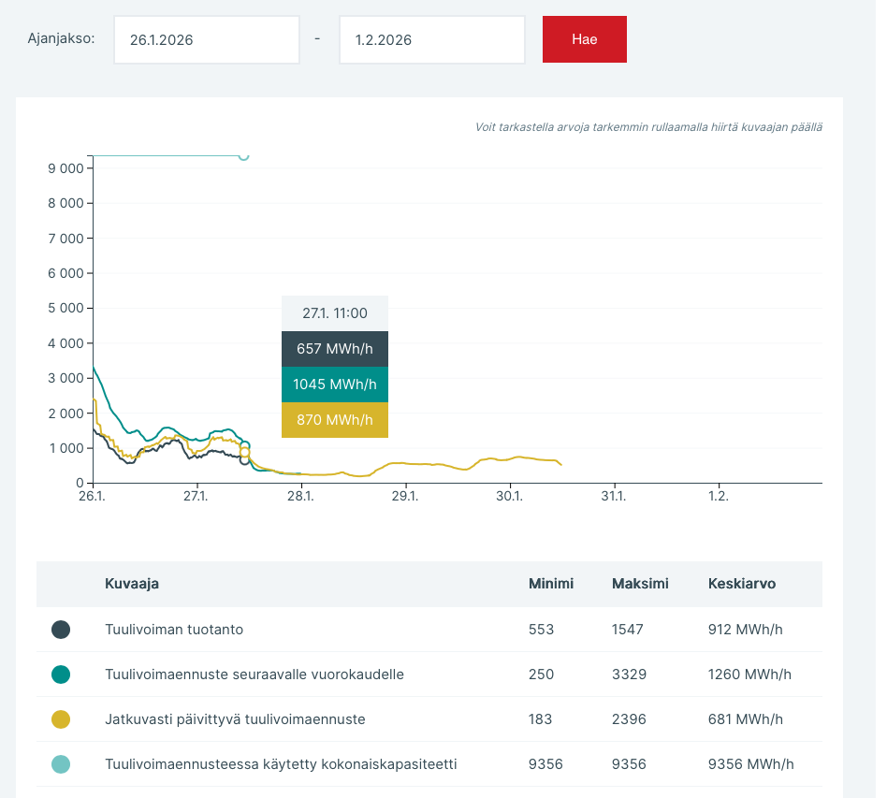Click the teal 1045 MWh/h tooltip value
Viewport: 887px width, 798px height.
pyautogui.click(x=335, y=384)
